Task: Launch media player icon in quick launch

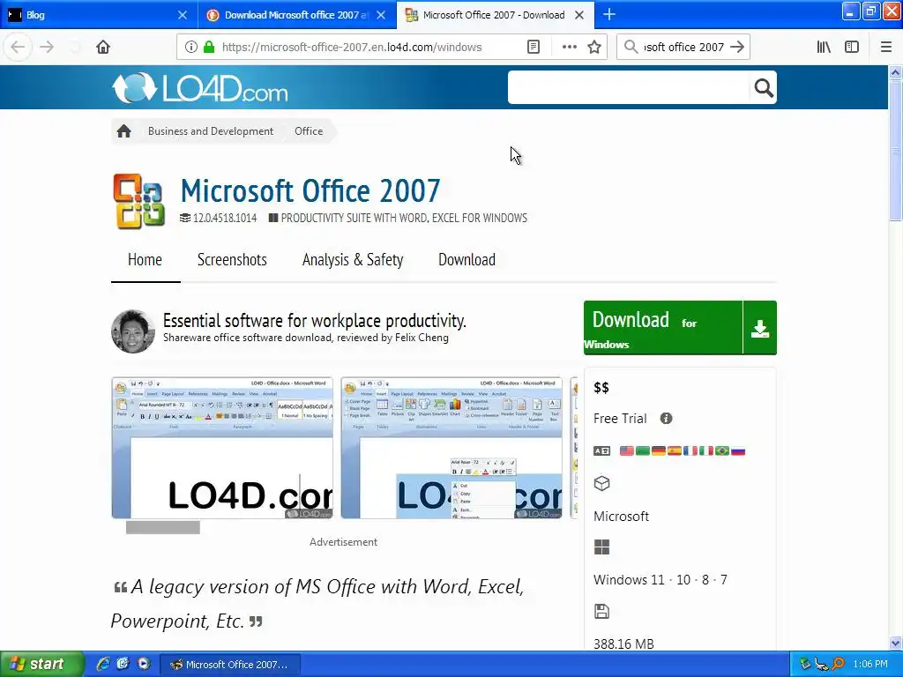Action: [x=144, y=664]
